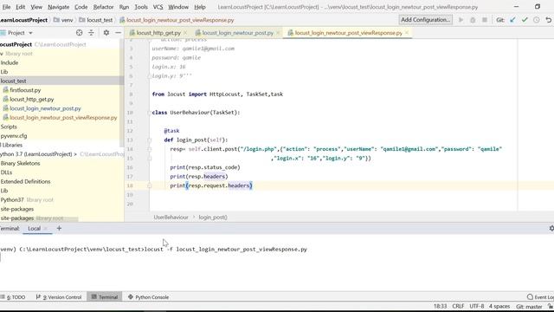Select Python37 library root item
Screen dimensions: 554x312
click(27, 200)
